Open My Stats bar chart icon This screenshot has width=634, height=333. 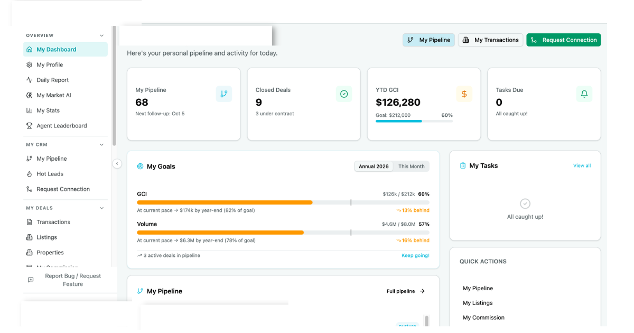click(x=30, y=111)
